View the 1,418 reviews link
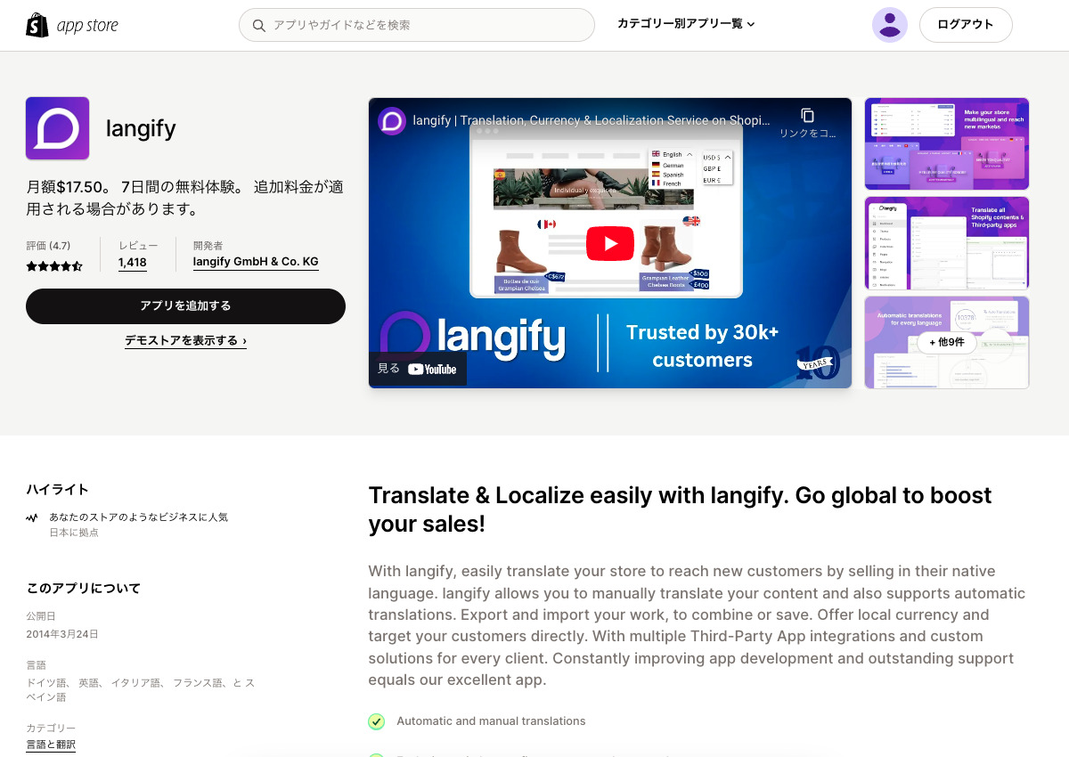The width and height of the screenshot is (1069, 757). tap(132, 262)
